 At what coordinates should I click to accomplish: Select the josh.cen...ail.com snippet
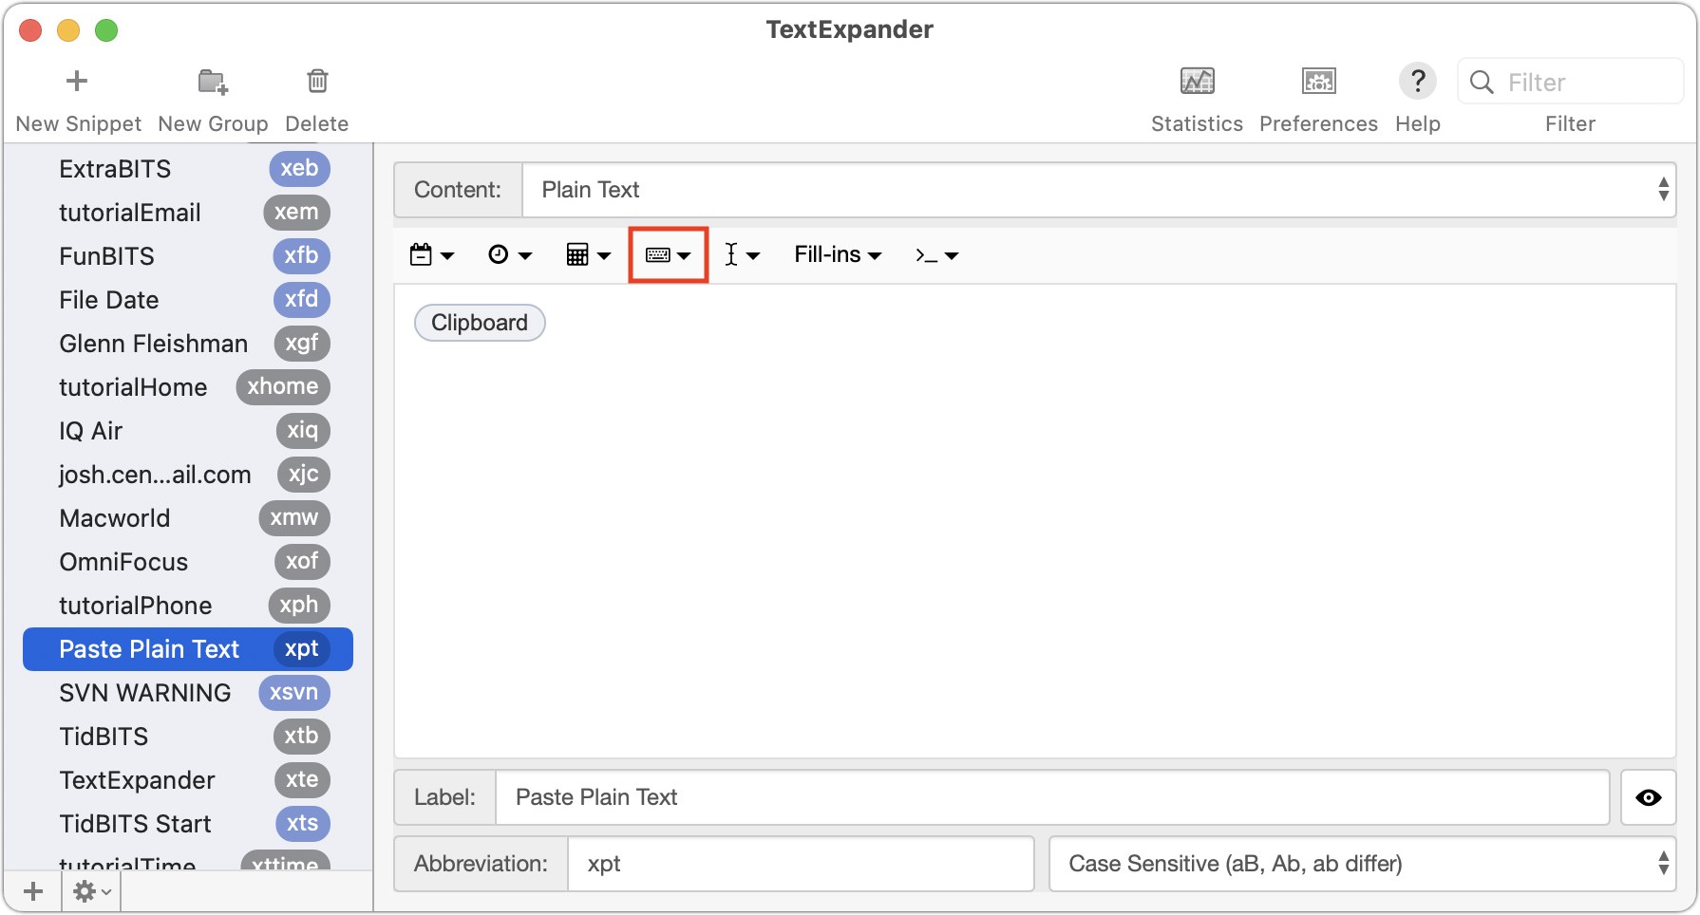(188, 475)
